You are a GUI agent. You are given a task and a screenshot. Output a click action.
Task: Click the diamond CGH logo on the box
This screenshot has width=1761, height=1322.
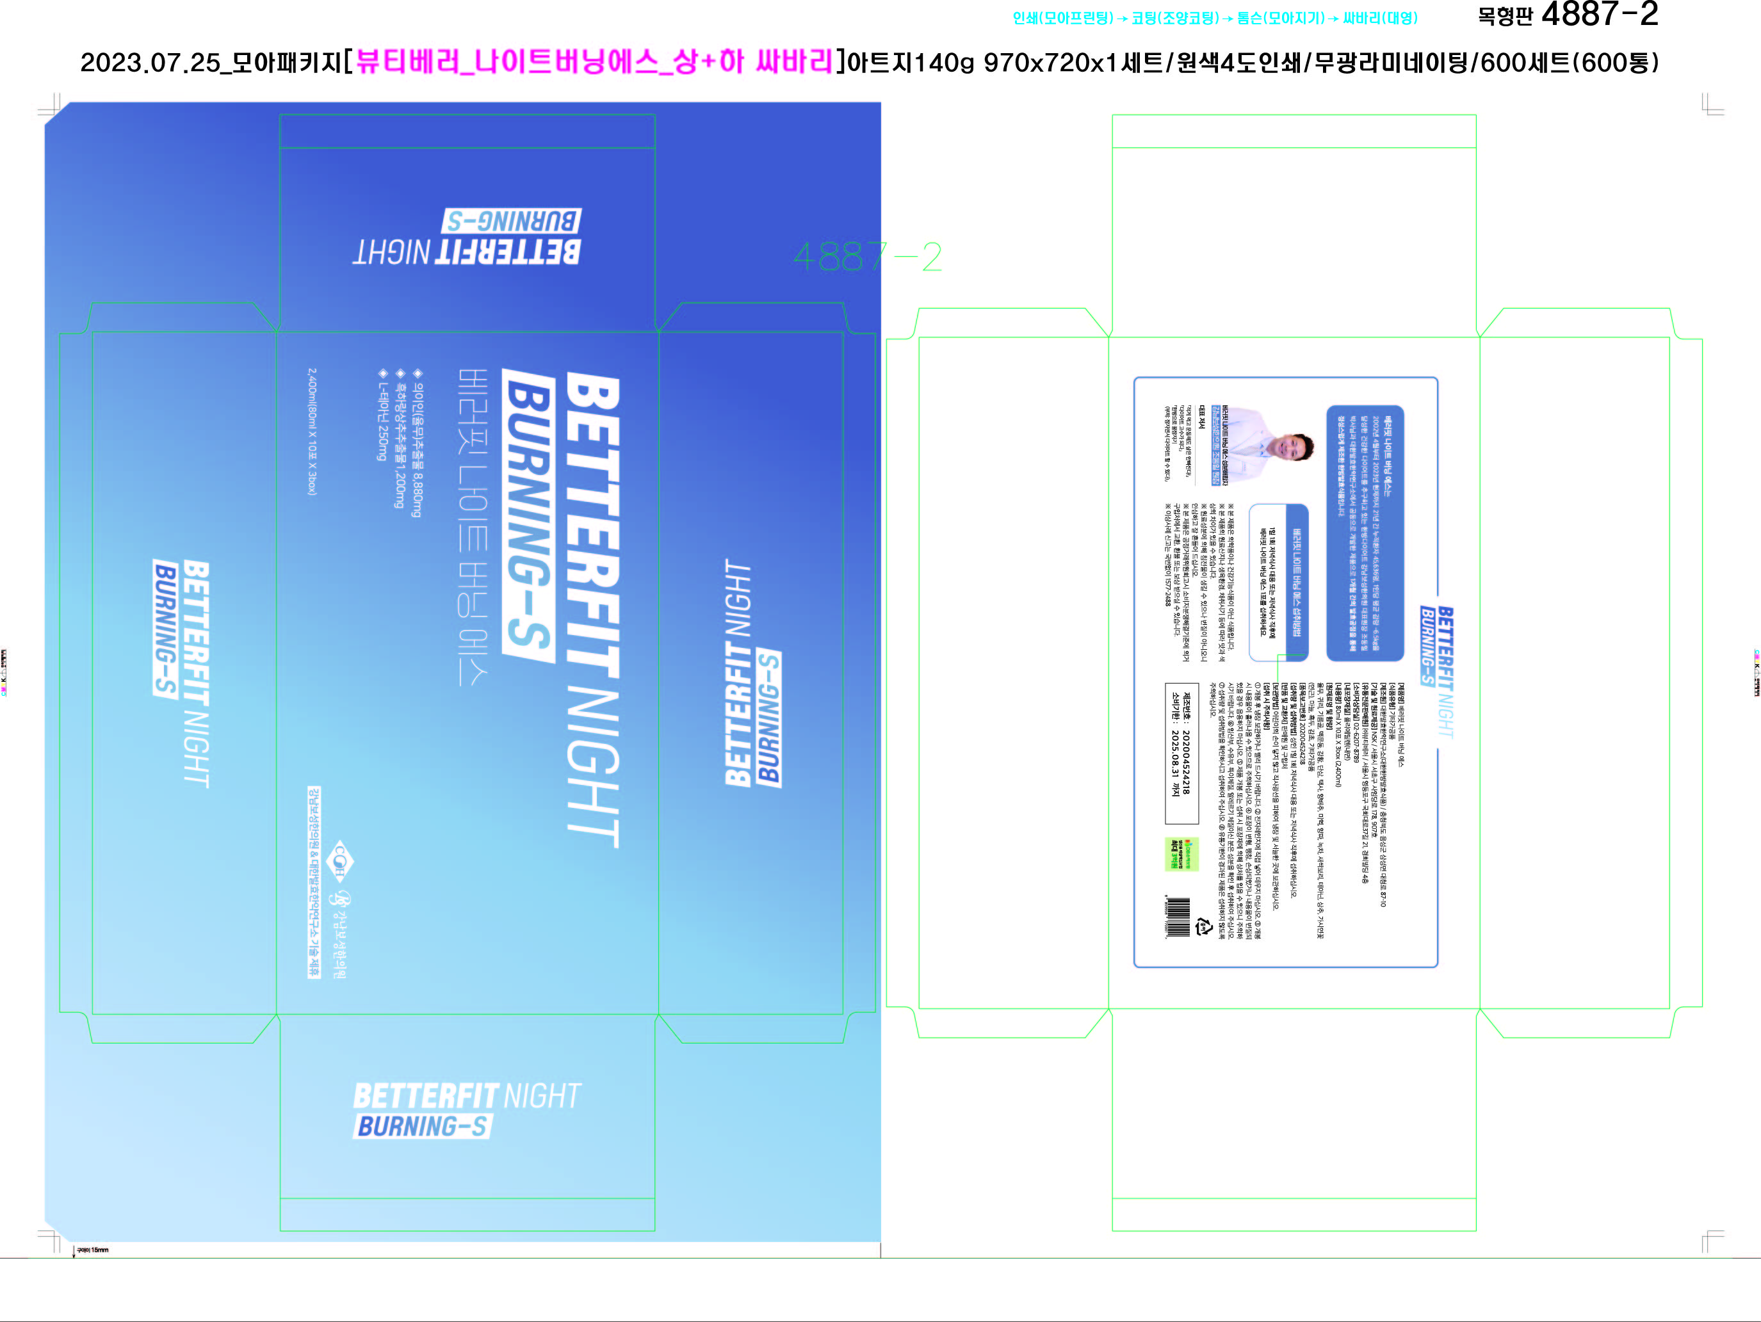[341, 862]
